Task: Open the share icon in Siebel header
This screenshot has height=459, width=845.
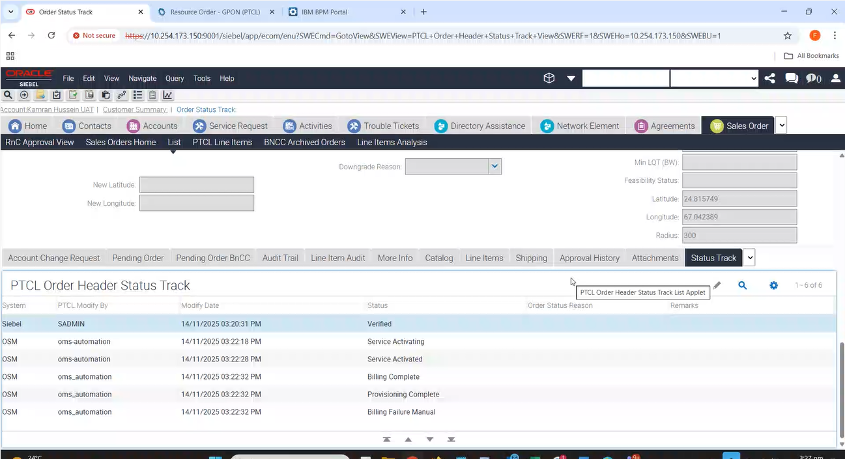Action: coord(770,78)
